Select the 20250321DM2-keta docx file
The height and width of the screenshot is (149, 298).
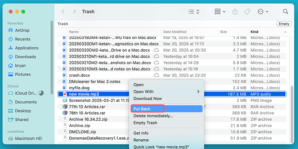point(110,63)
